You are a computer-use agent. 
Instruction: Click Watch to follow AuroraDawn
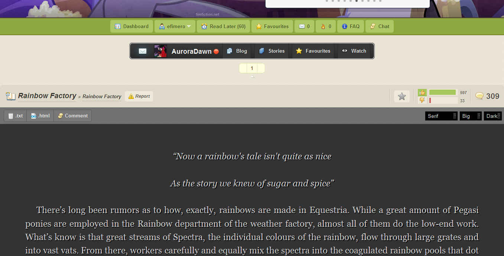[x=354, y=51]
